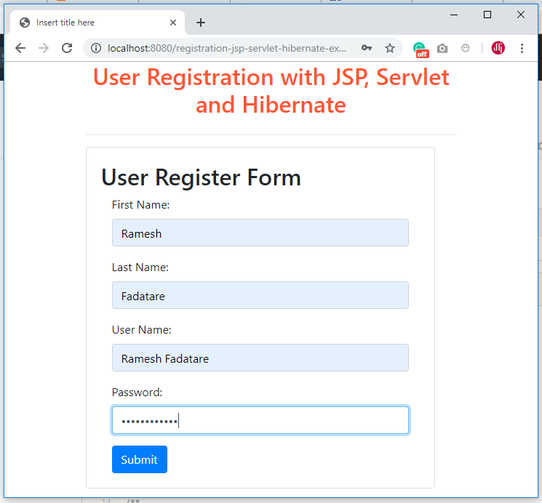Viewport: 542px width, 503px height.
Task: Submit the registration form
Action: coord(139,459)
